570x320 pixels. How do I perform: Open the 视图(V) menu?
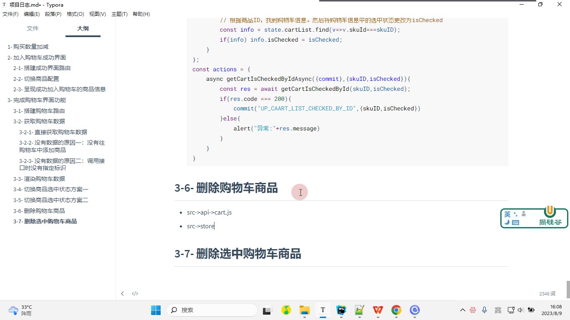click(x=97, y=14)
